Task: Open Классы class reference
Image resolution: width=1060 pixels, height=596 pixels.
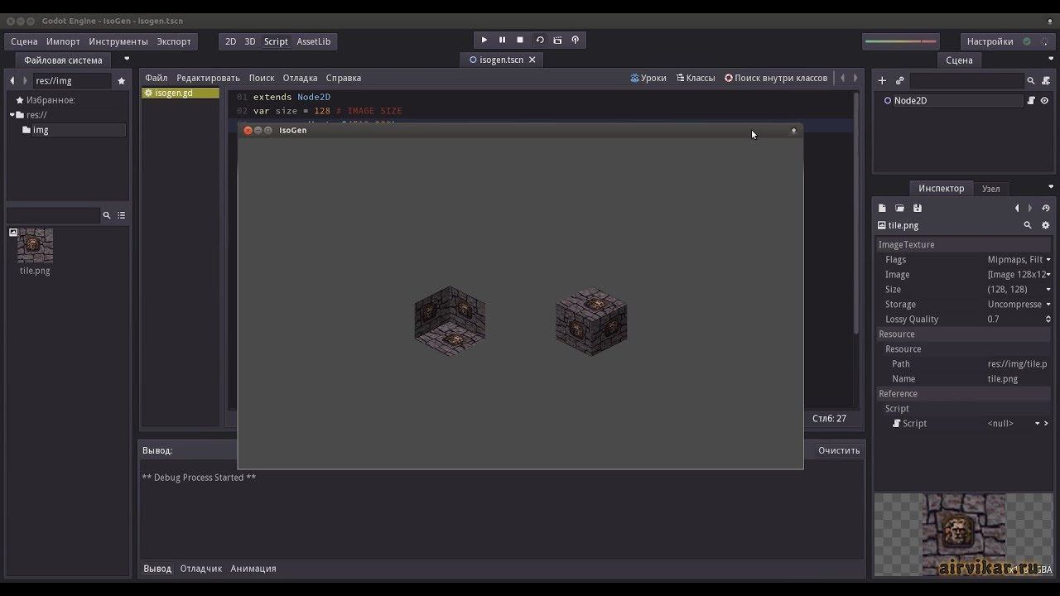Action: tap(696, 78)
